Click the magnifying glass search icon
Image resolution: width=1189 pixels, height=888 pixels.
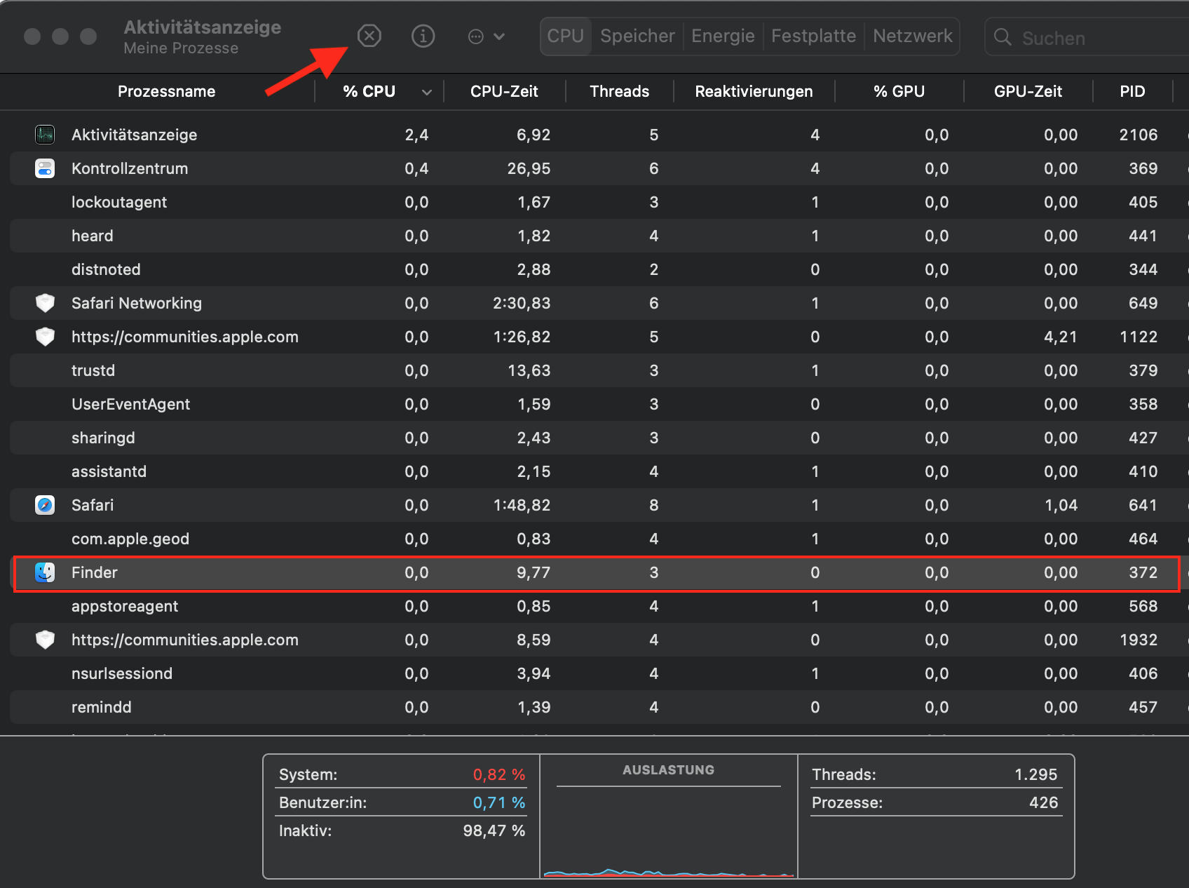(x=1003, y=37)
